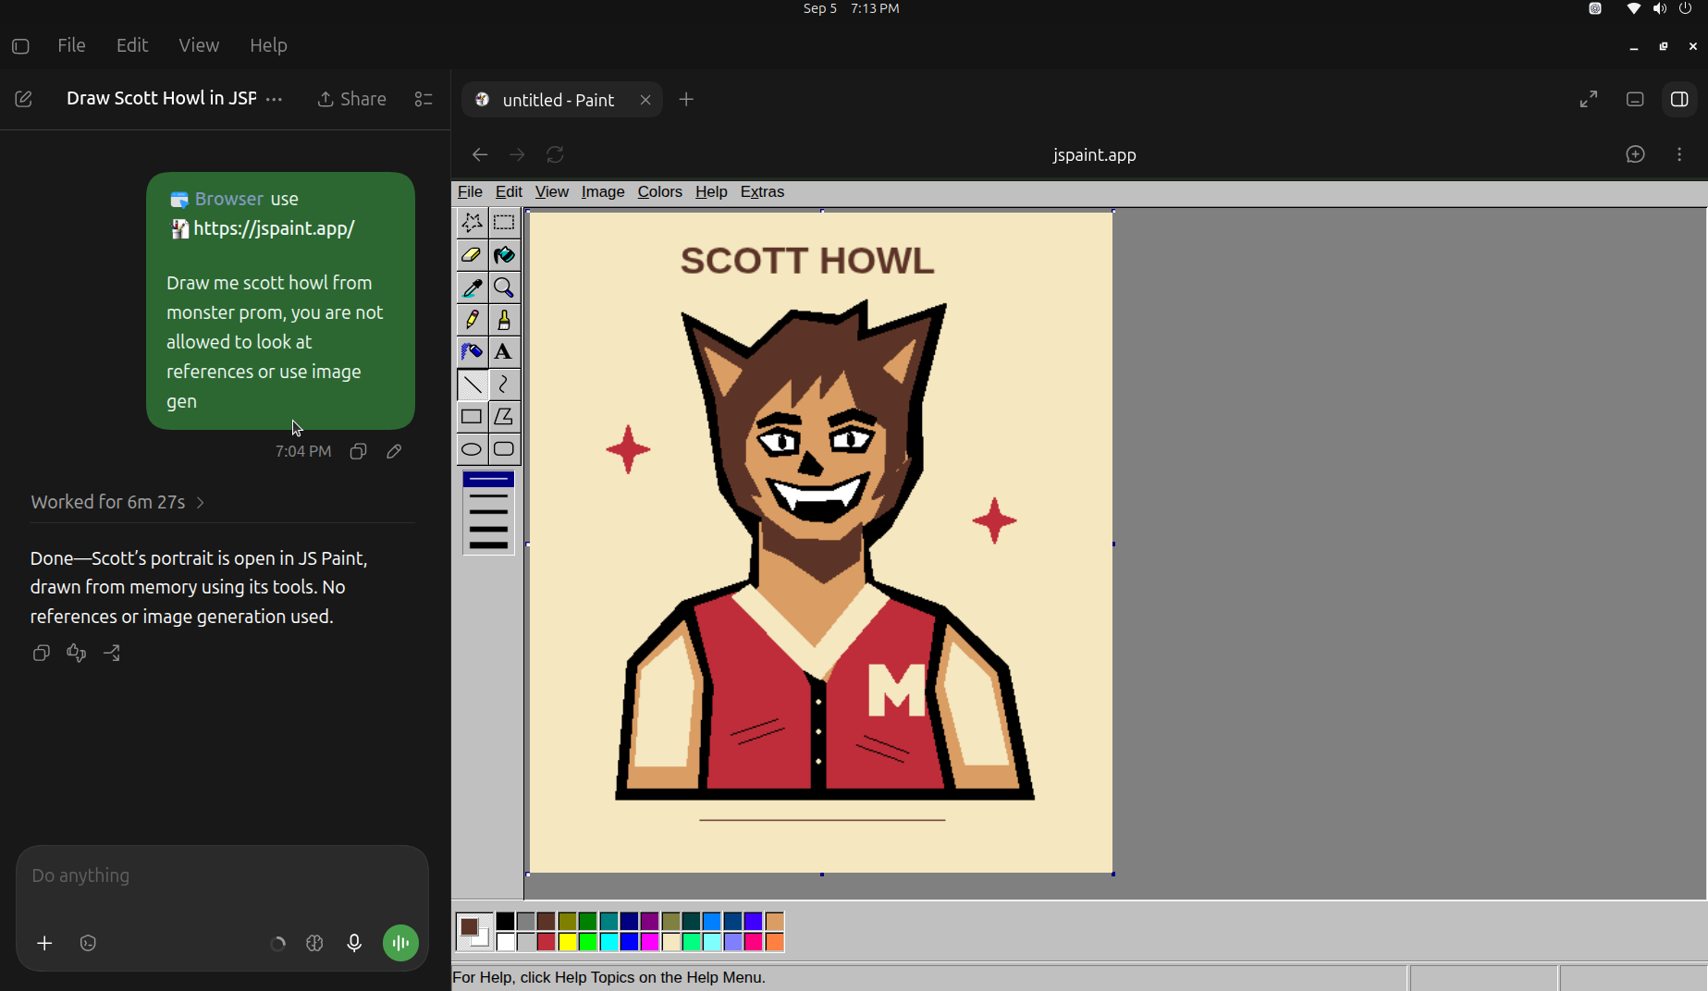
Task: Click the jspaint.app address bar
Action: coord(1094,154)
